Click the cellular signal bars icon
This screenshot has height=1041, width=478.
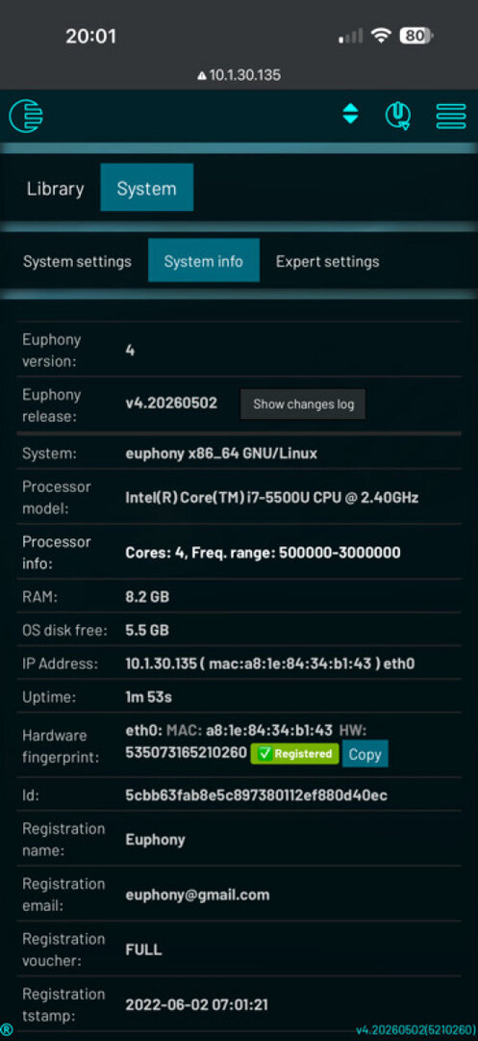coord(351,36)
